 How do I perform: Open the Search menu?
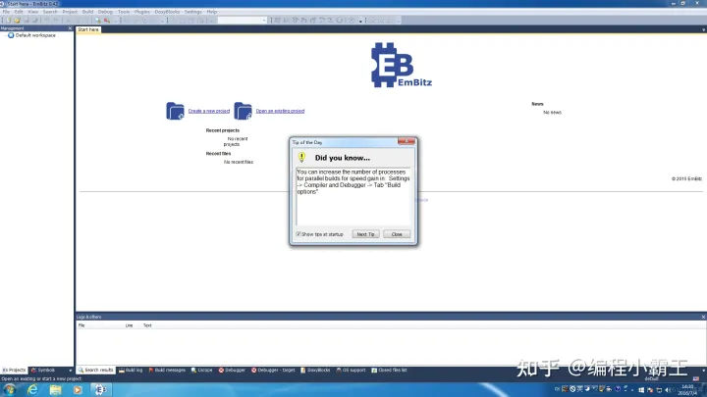tap(50, 12)
